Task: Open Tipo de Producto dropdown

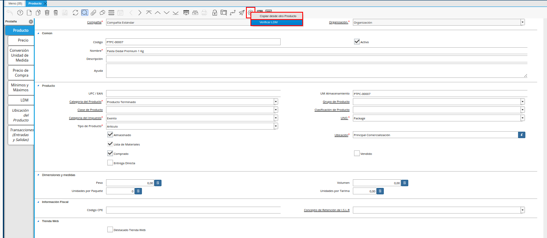Action: (x=276, y=126)
